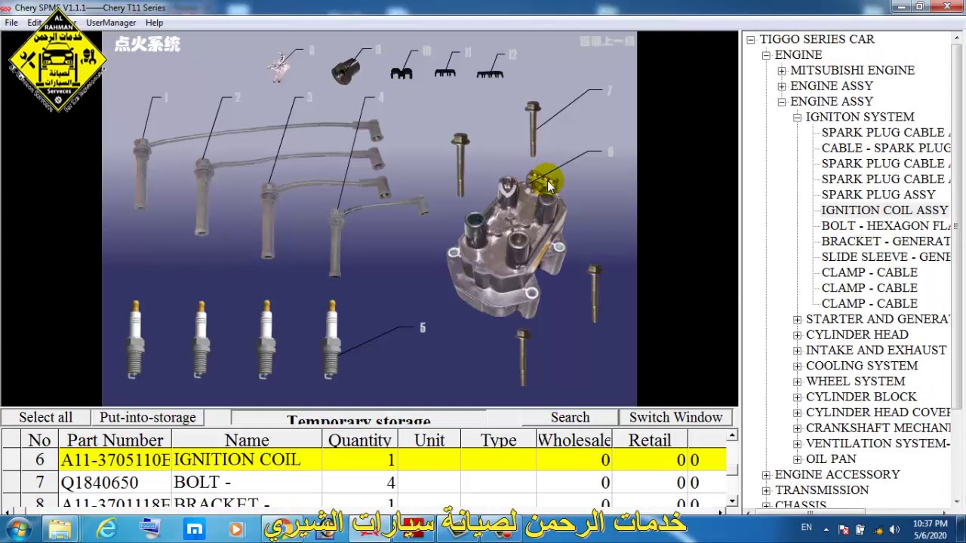Select INTAKE AND EXHAUST tree item

tap(876, 350)
